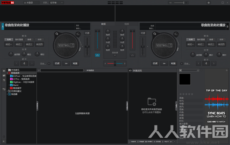Enable deck A headphone cue button

97,55
